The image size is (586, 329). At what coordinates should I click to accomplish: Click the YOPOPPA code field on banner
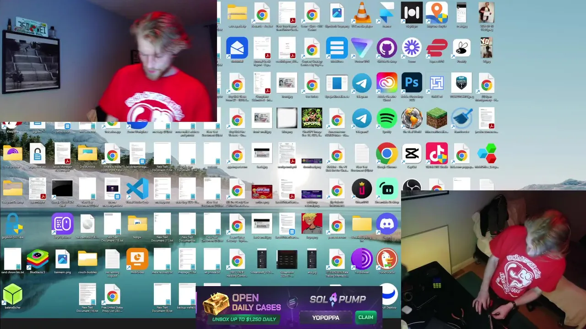326,318
